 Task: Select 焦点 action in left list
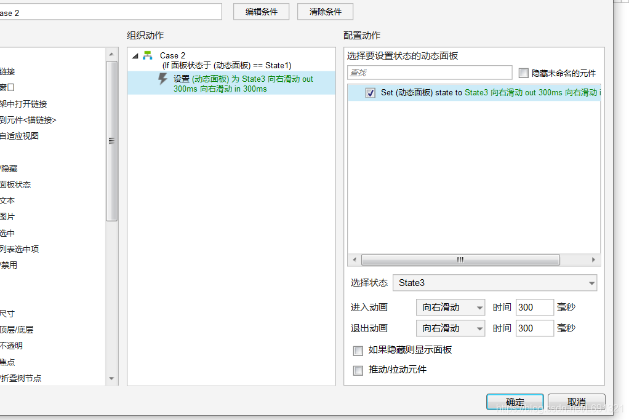[x=7, y=362]
